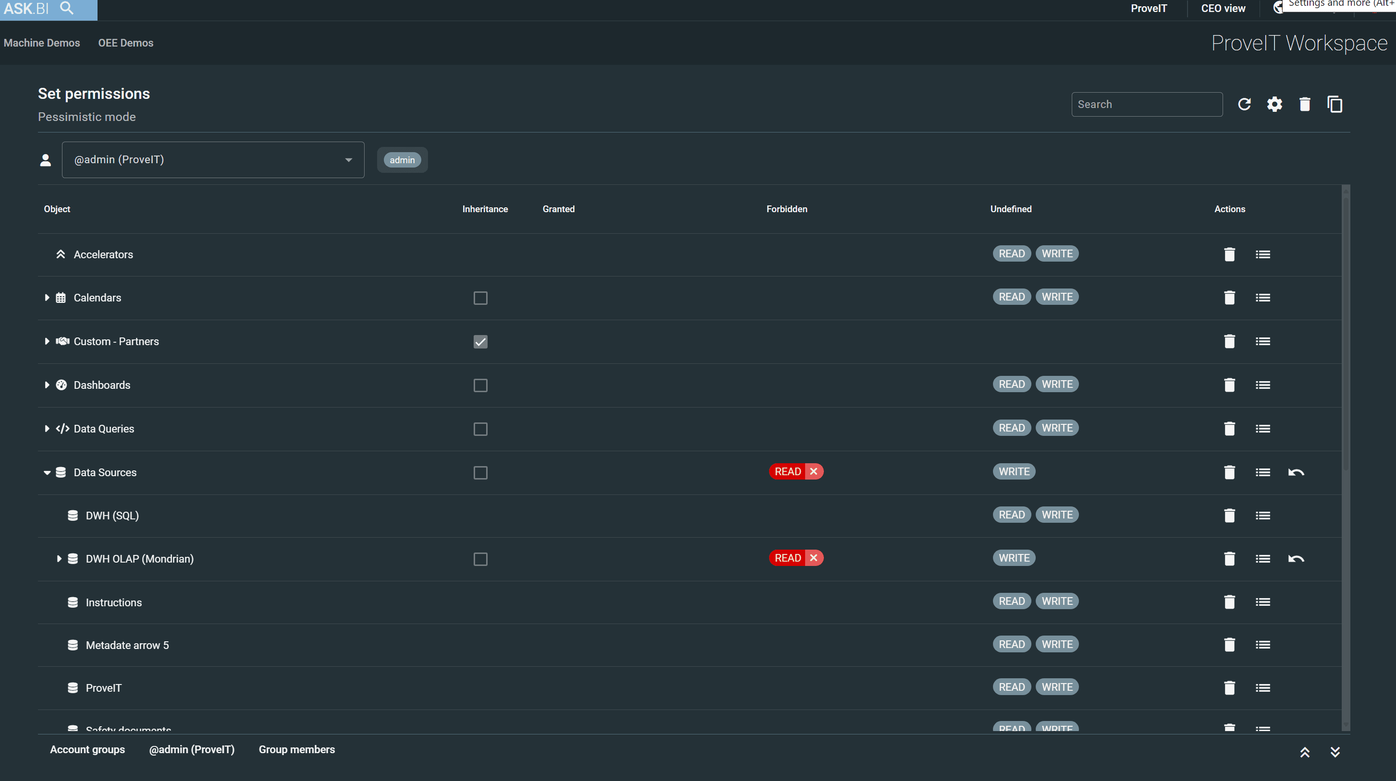
Task: Click the CEO view link
Action: (1223, 8)
